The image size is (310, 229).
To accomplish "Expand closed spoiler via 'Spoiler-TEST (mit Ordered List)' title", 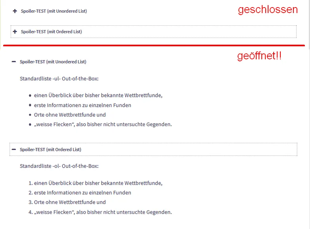I will pyautogui.click(x=51, y=32).
